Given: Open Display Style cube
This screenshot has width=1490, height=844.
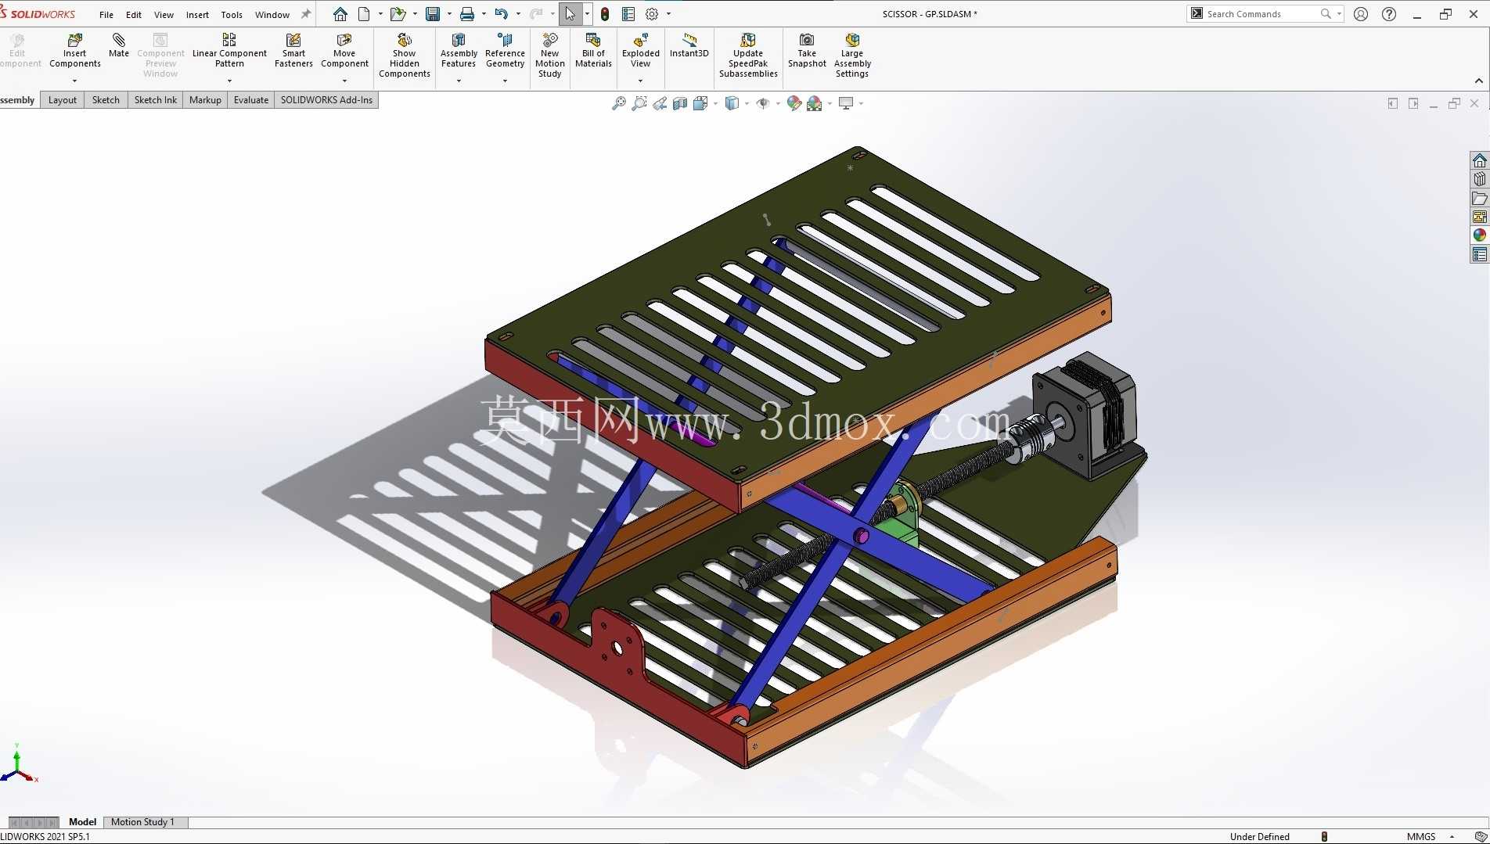Looking at the screenshot, I should 732,103.
